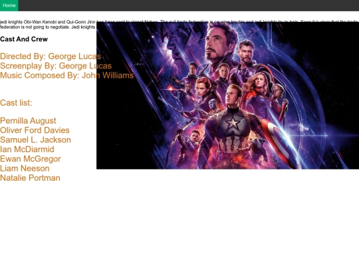Viewport: 359px width, 269px height.
Task: Open the Home navigation tab
Action: pos(9,5)
